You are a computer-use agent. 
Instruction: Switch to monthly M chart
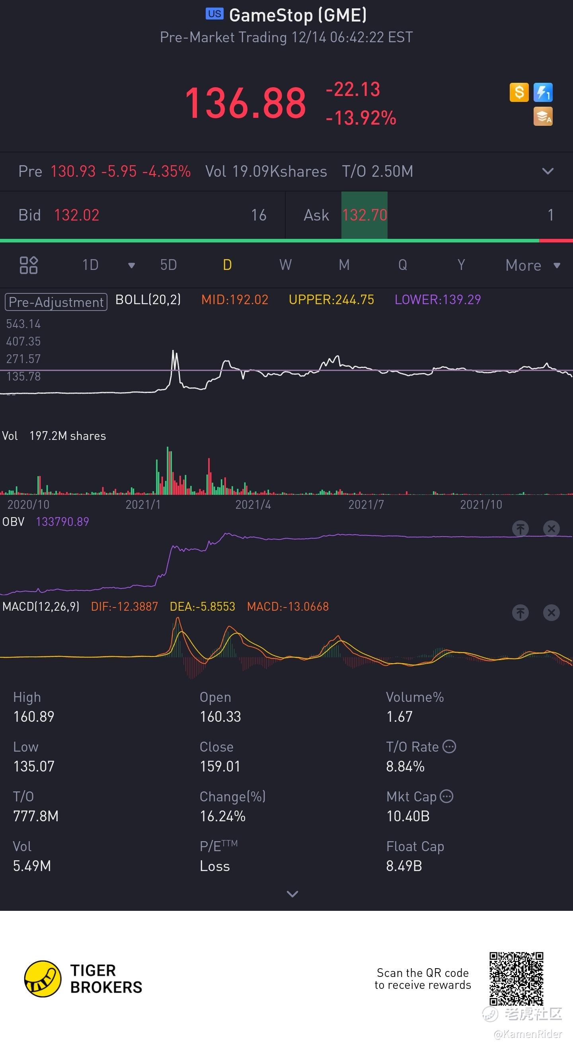[344, 265]
